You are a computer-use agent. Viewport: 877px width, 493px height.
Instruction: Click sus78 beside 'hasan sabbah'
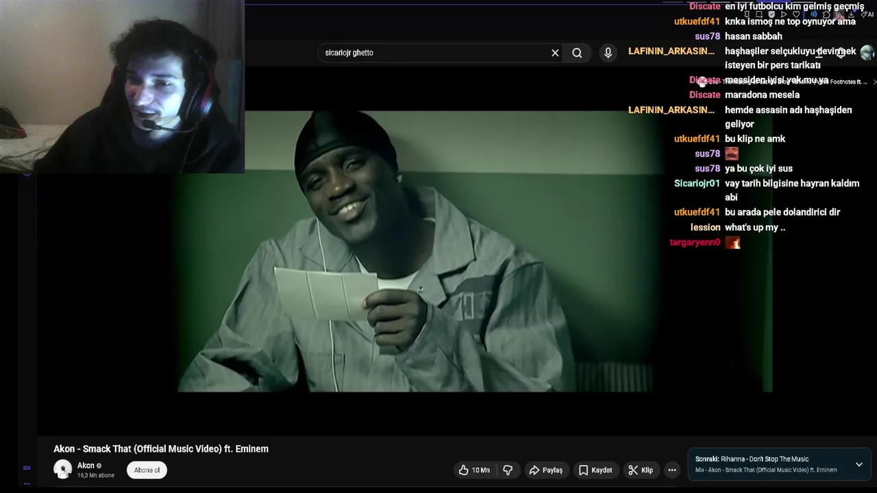(707, 36)
